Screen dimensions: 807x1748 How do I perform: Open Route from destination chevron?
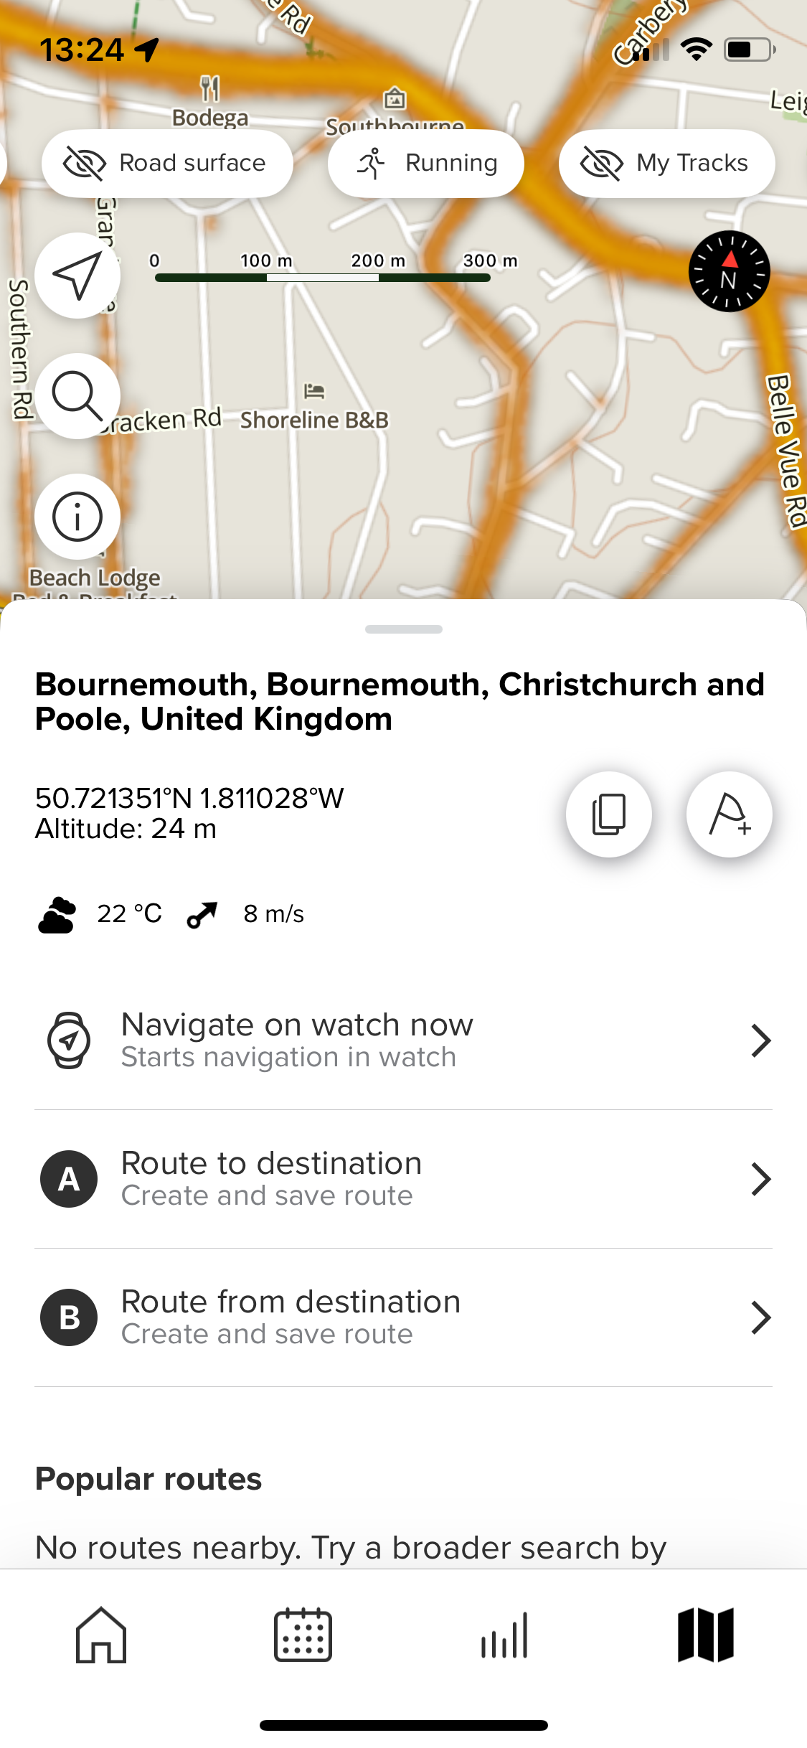[760, 1317]
